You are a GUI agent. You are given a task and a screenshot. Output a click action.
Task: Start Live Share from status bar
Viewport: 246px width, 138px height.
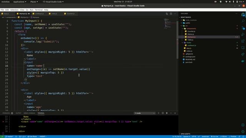[32, 136]
